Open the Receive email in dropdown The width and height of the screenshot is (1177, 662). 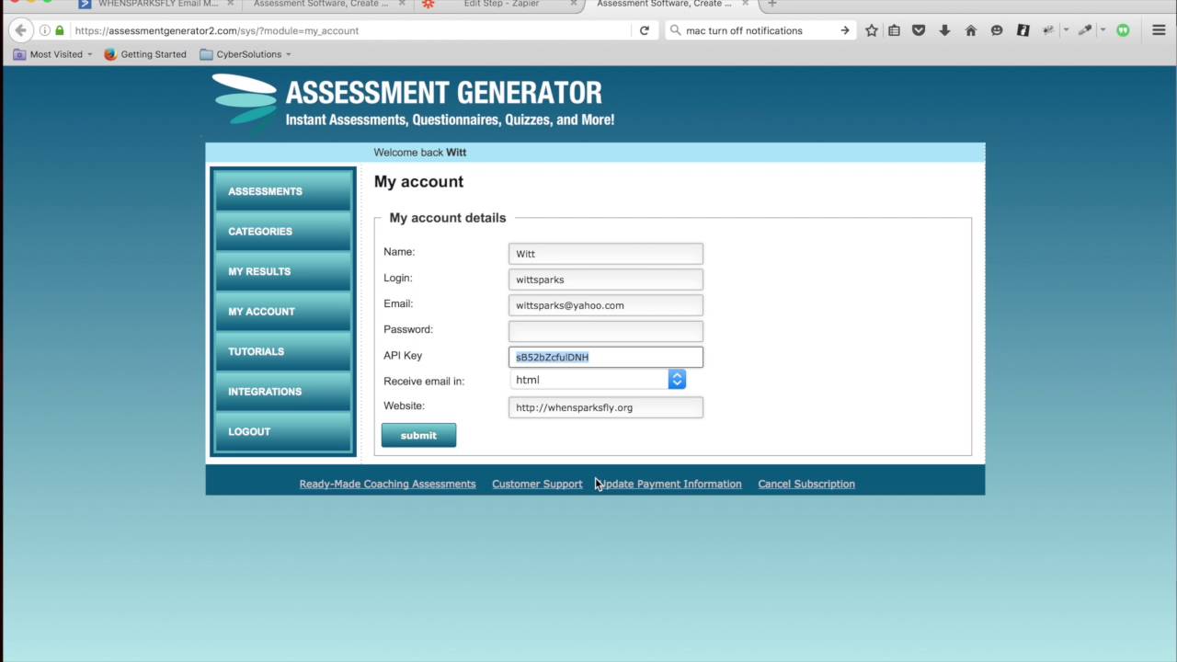[597, 380]
